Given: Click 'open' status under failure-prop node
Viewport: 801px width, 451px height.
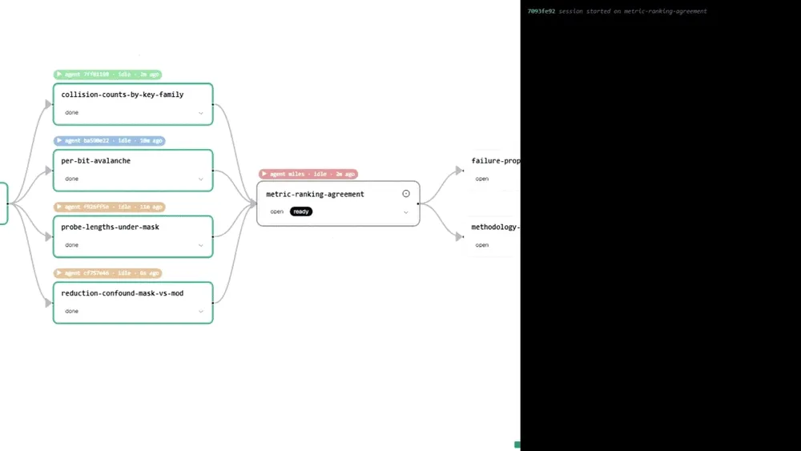Looking at the screenshot, I should click(x=481, y=179).
